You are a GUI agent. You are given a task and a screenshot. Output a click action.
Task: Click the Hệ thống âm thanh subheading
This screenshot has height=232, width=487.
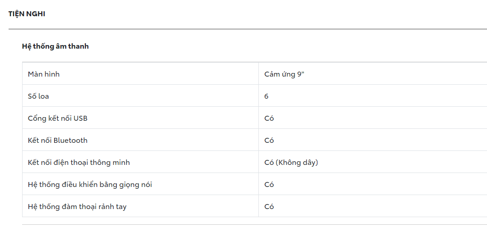(55, 46)
